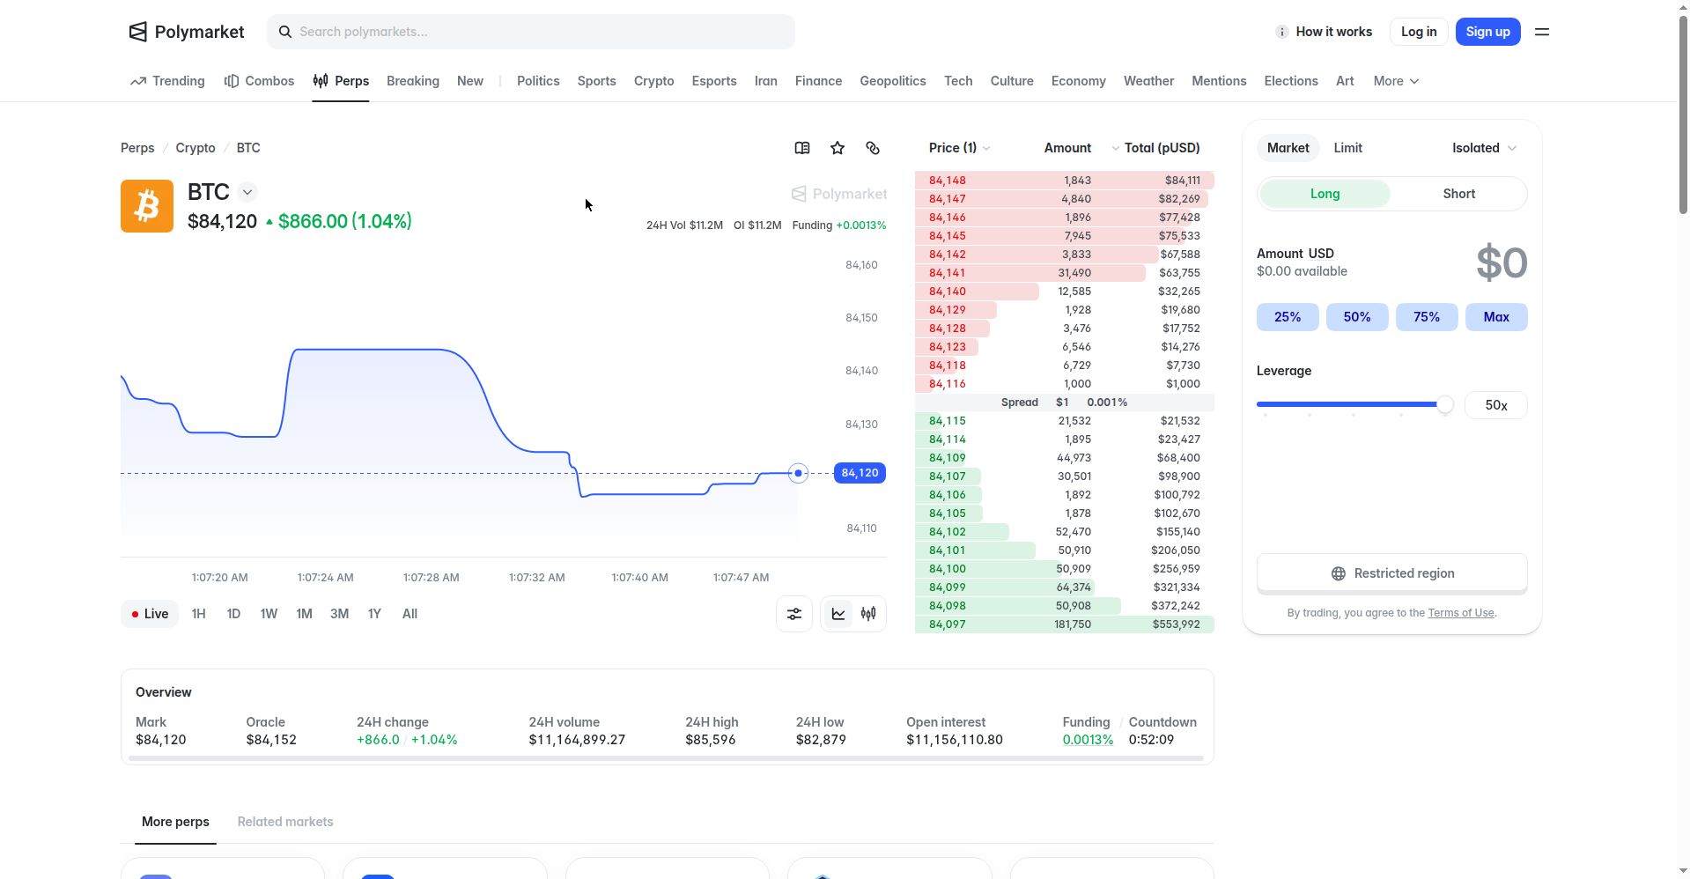
Task: Open the Total (pUSD) unit dropdown
Action: tap(1155, 148)
